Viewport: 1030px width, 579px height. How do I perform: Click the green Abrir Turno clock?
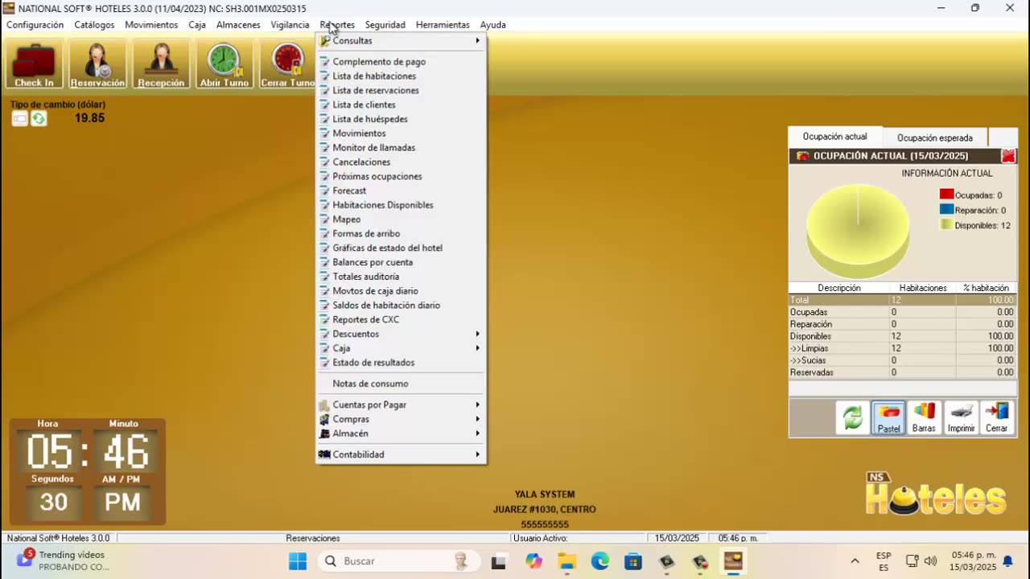(225, 64)
